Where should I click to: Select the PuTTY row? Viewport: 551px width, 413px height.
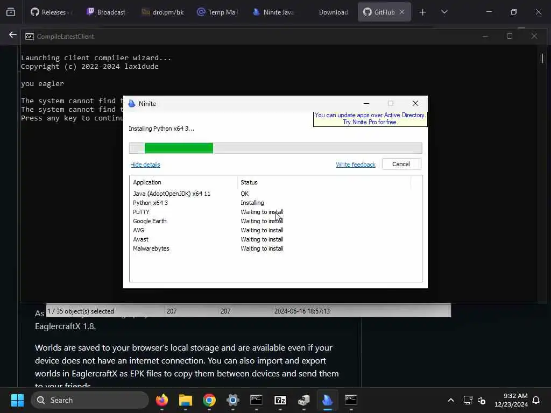click(x=275, y=212)
